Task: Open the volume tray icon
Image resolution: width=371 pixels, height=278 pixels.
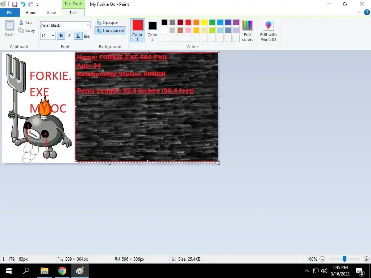Action: point(324,271)
